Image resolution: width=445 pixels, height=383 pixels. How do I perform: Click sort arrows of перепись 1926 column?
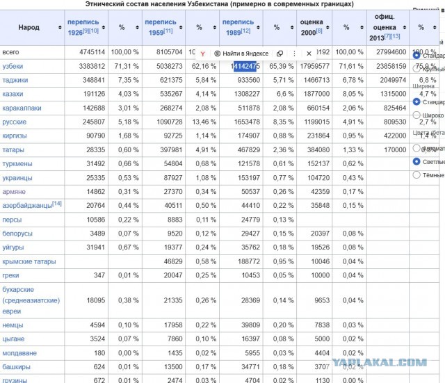pos(104,28)
